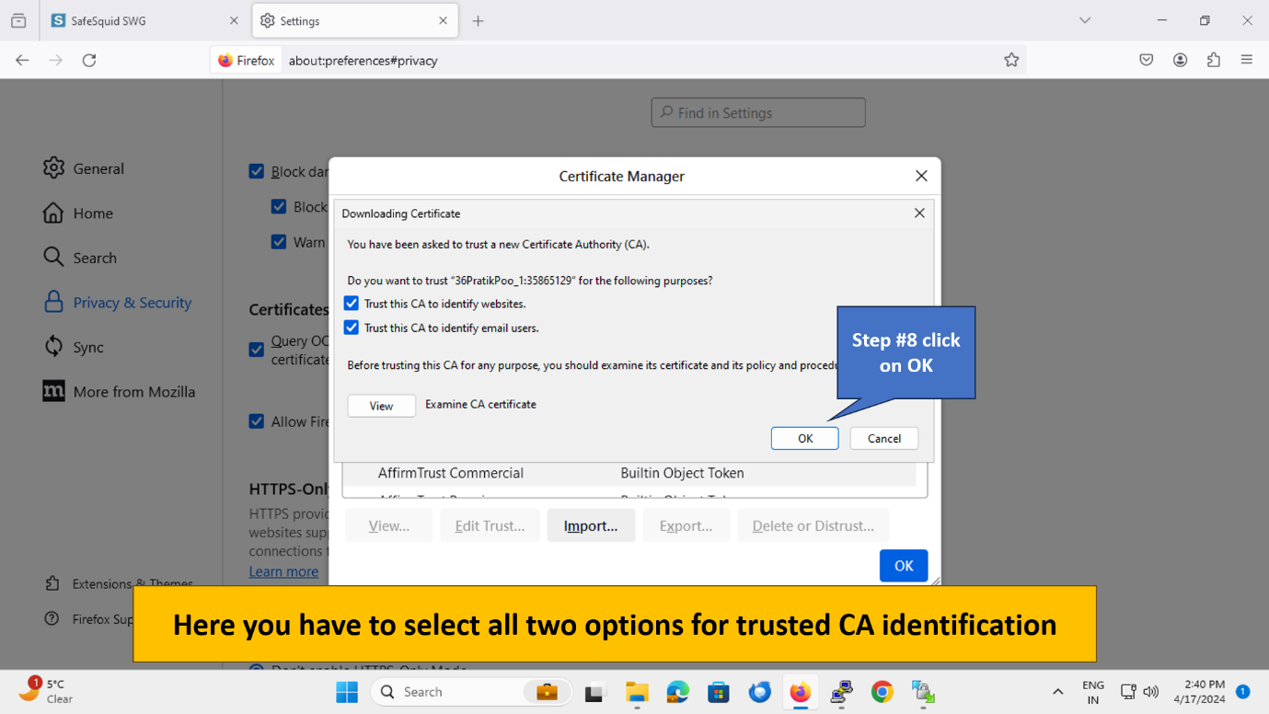Show hidden icons in system tray chevron
Screen dimensions: 1269x714
coord(1057,692)
